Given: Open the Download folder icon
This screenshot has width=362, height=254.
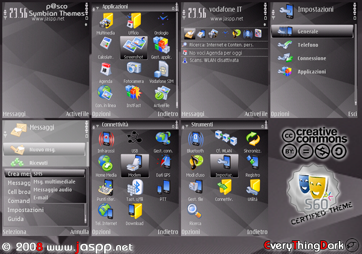Looking at the screenshot, I should point(135,211).
